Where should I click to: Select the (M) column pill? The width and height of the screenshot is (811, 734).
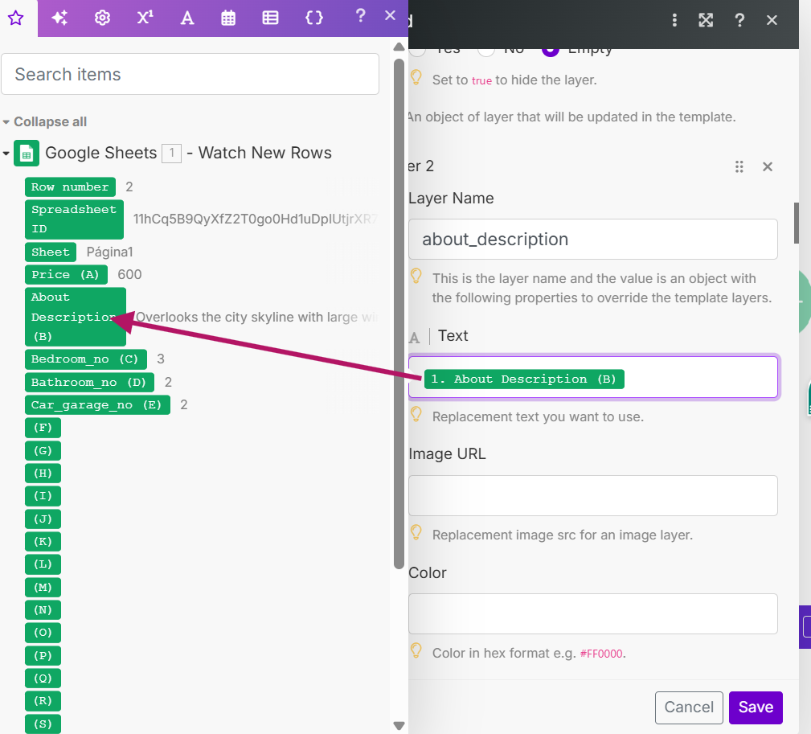click(43, 587)
